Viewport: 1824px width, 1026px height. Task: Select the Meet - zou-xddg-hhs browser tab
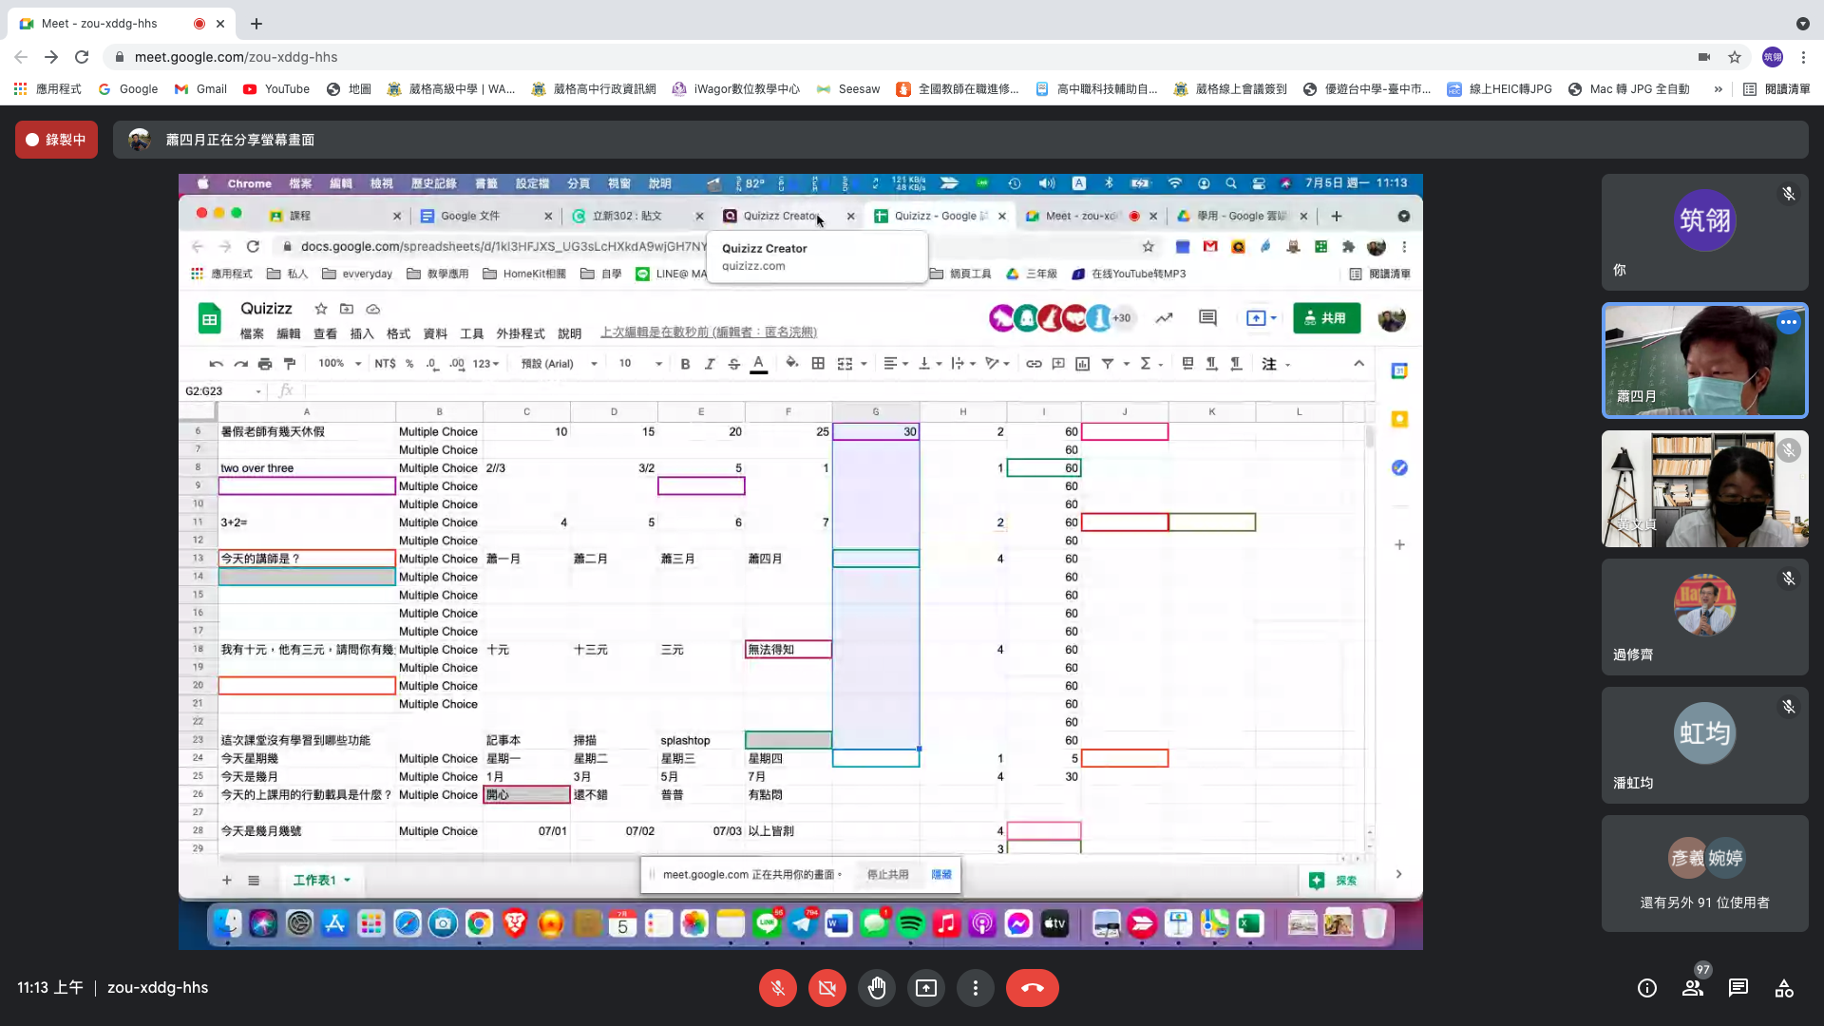pos(100,23)
